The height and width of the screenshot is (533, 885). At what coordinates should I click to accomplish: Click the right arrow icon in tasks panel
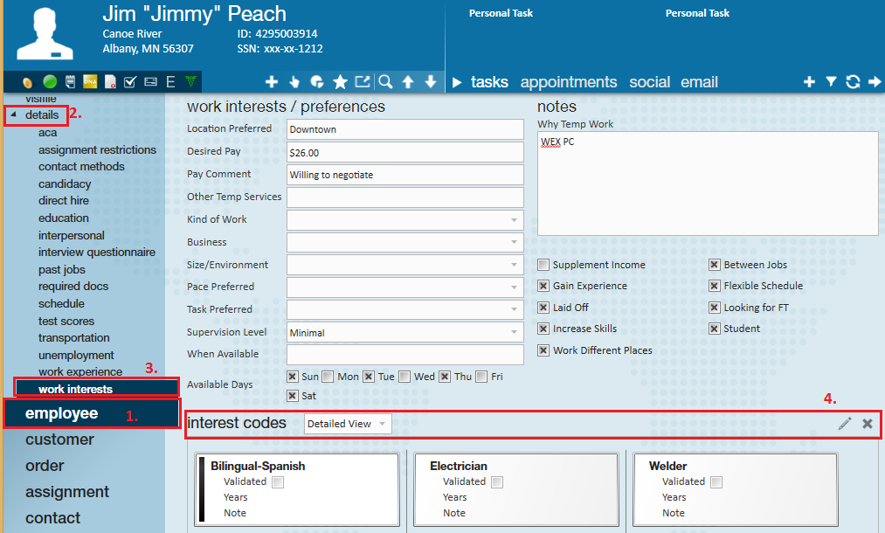tap(875, 82)
